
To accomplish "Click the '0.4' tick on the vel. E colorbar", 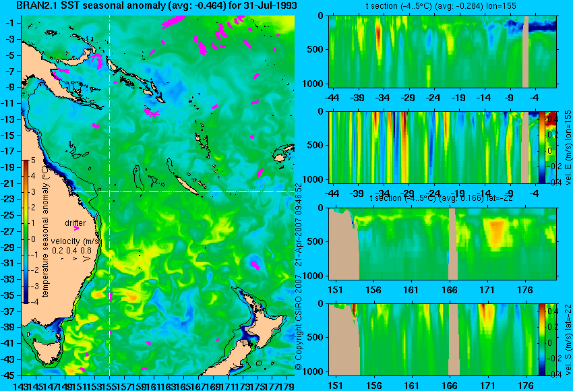I will (x=552, y=119).
